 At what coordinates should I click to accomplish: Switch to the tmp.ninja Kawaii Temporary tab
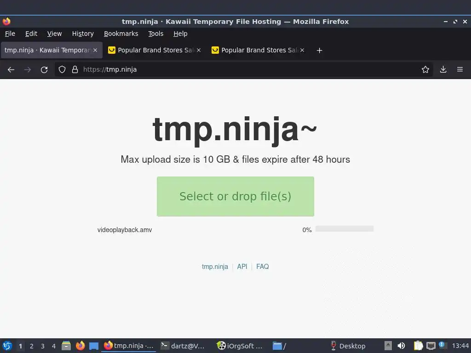(47, 50)
